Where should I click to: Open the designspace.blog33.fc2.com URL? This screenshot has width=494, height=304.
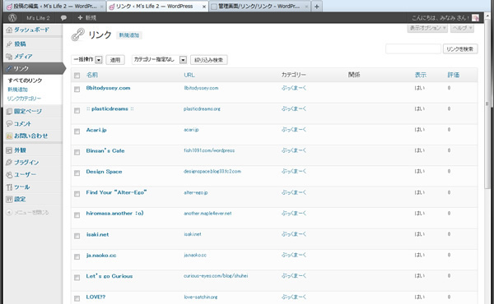[x=212, y=172]
